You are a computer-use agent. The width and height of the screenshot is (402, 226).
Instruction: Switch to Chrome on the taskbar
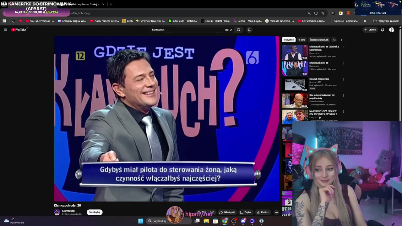click(x=225, y=221)
